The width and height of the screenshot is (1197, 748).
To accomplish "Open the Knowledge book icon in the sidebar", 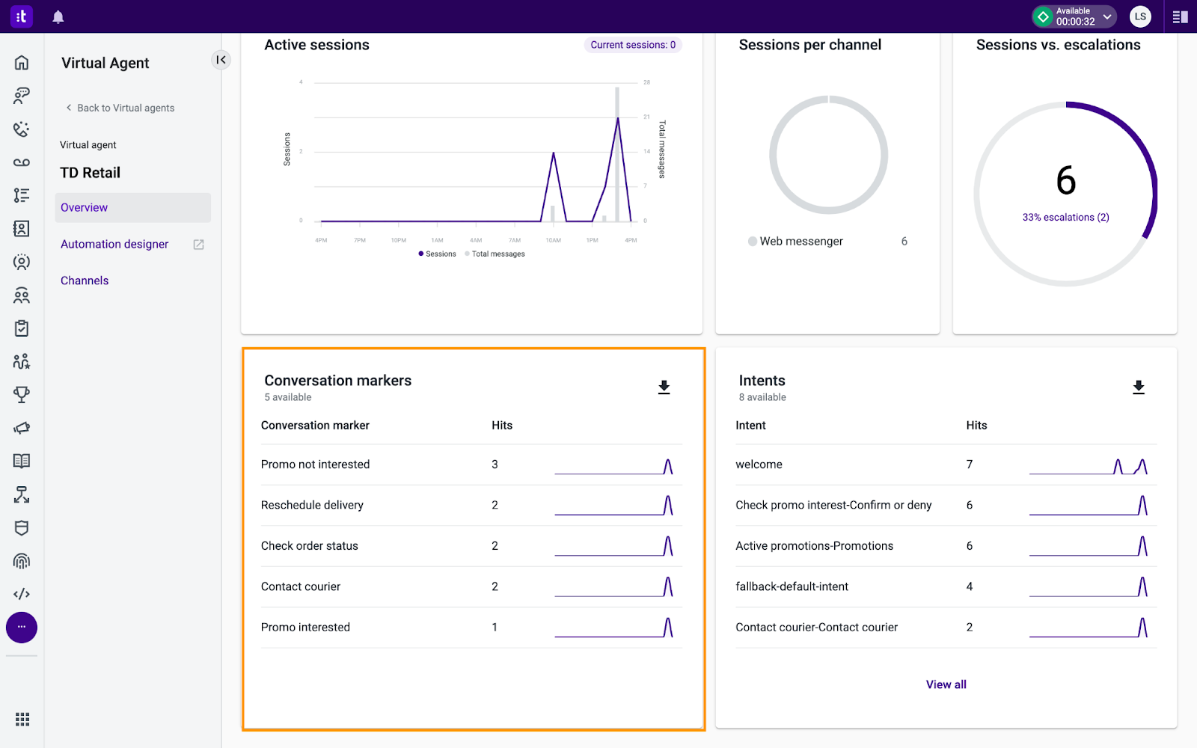I will pos(22,461).
